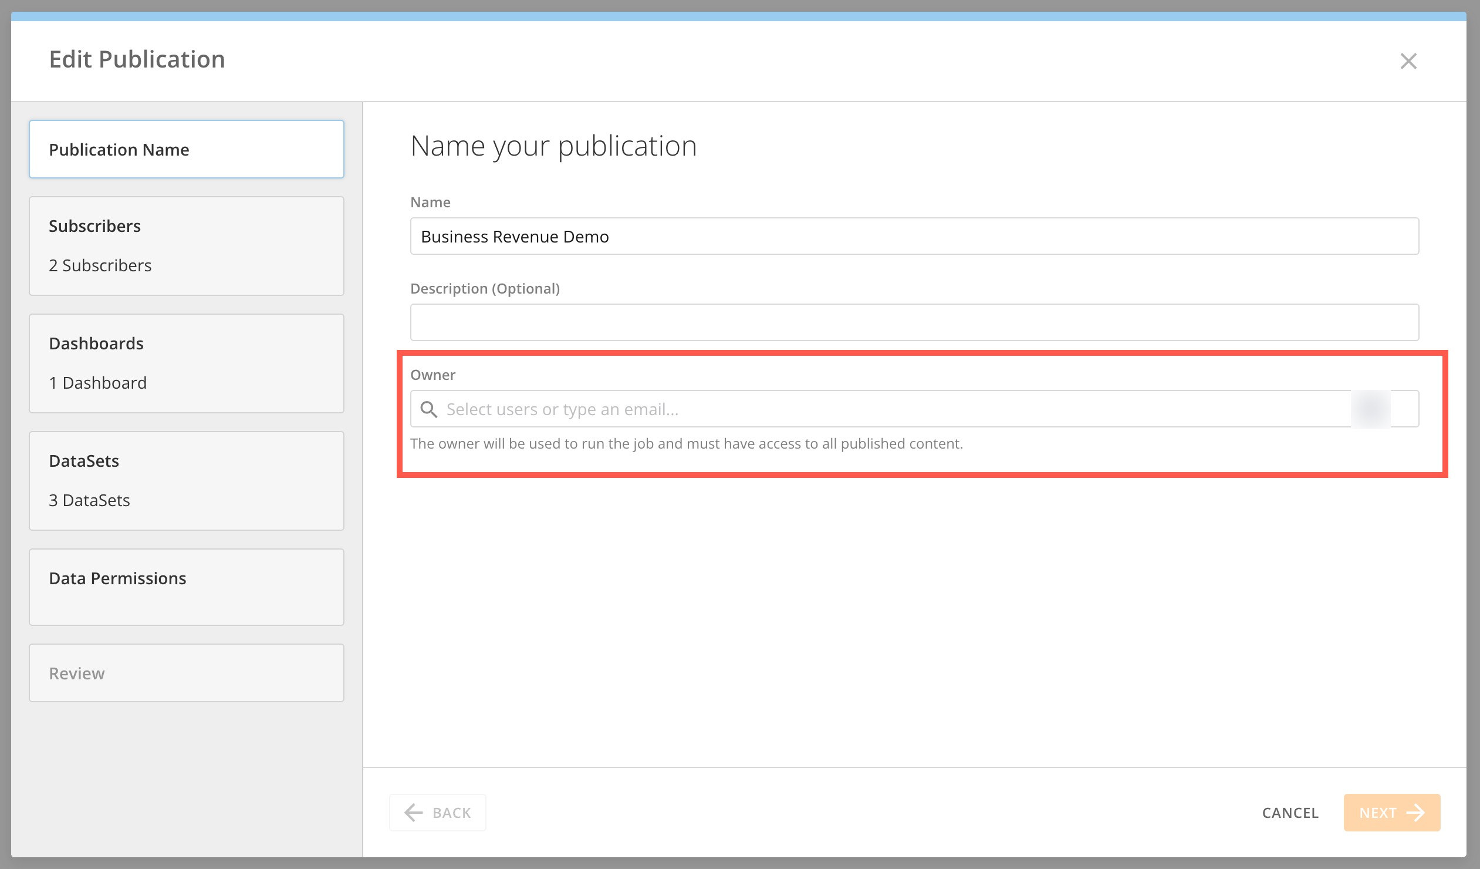Screen dimensions: 1480x869
Task: Click the Edit Publication dialog title
Action: tap(137, 59)
